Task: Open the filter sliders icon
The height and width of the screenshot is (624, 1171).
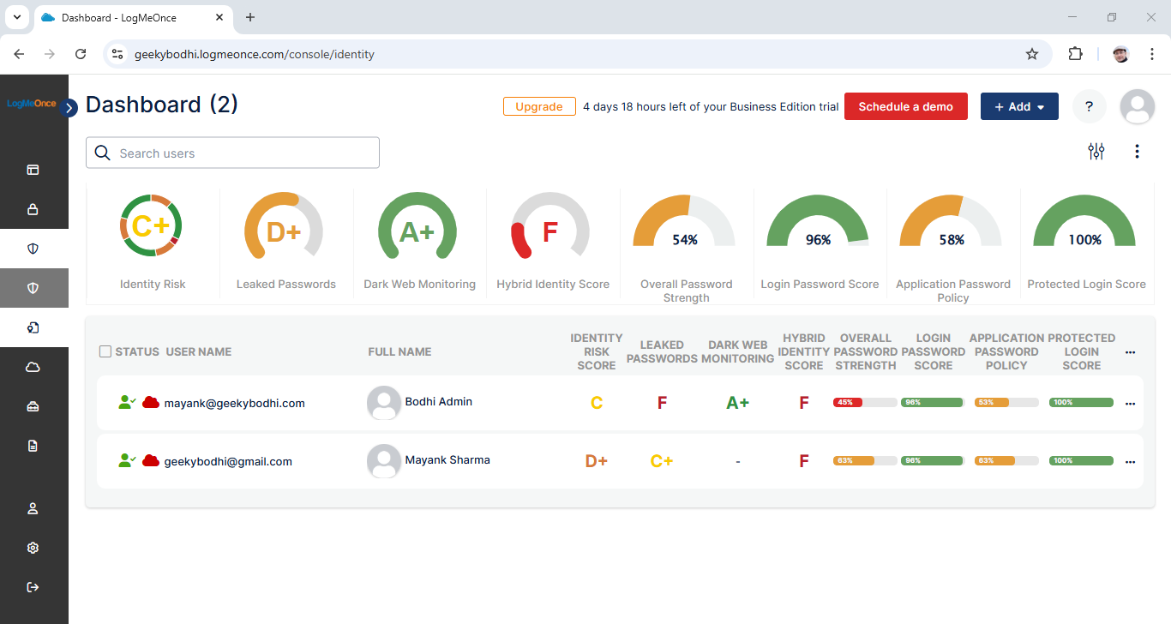Action: click(1096, 152)
